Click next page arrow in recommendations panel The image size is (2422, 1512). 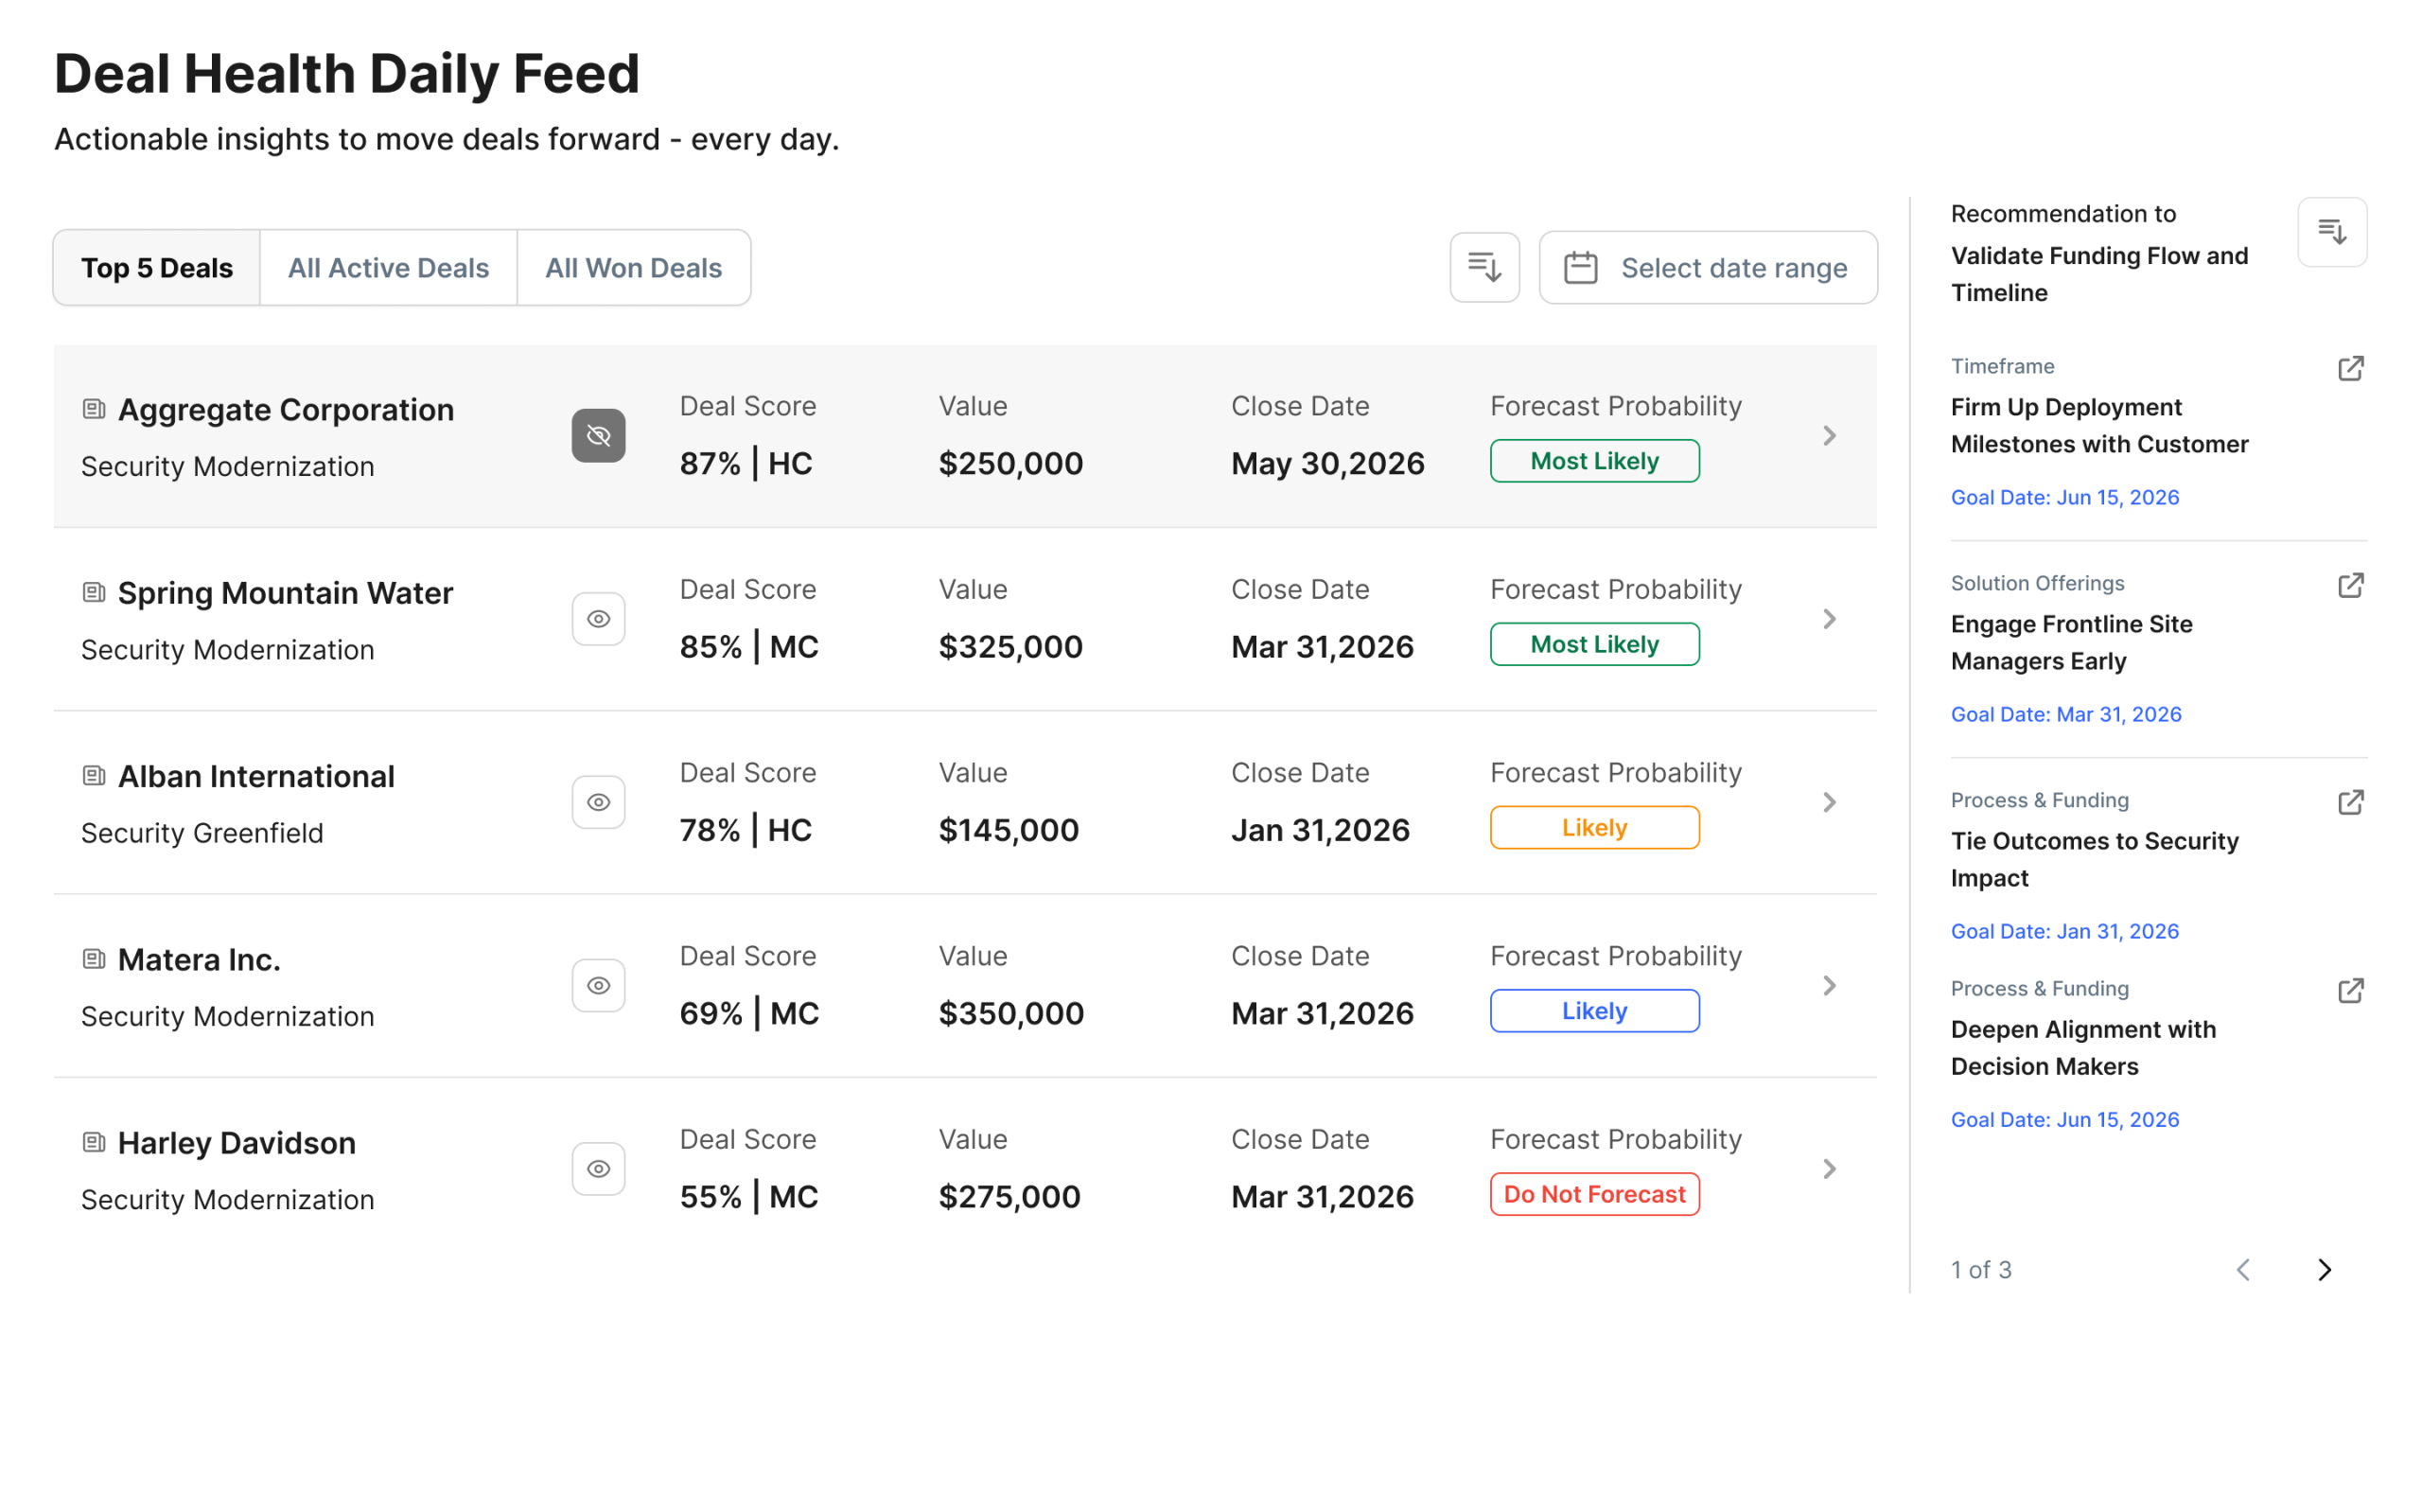2324,1269
